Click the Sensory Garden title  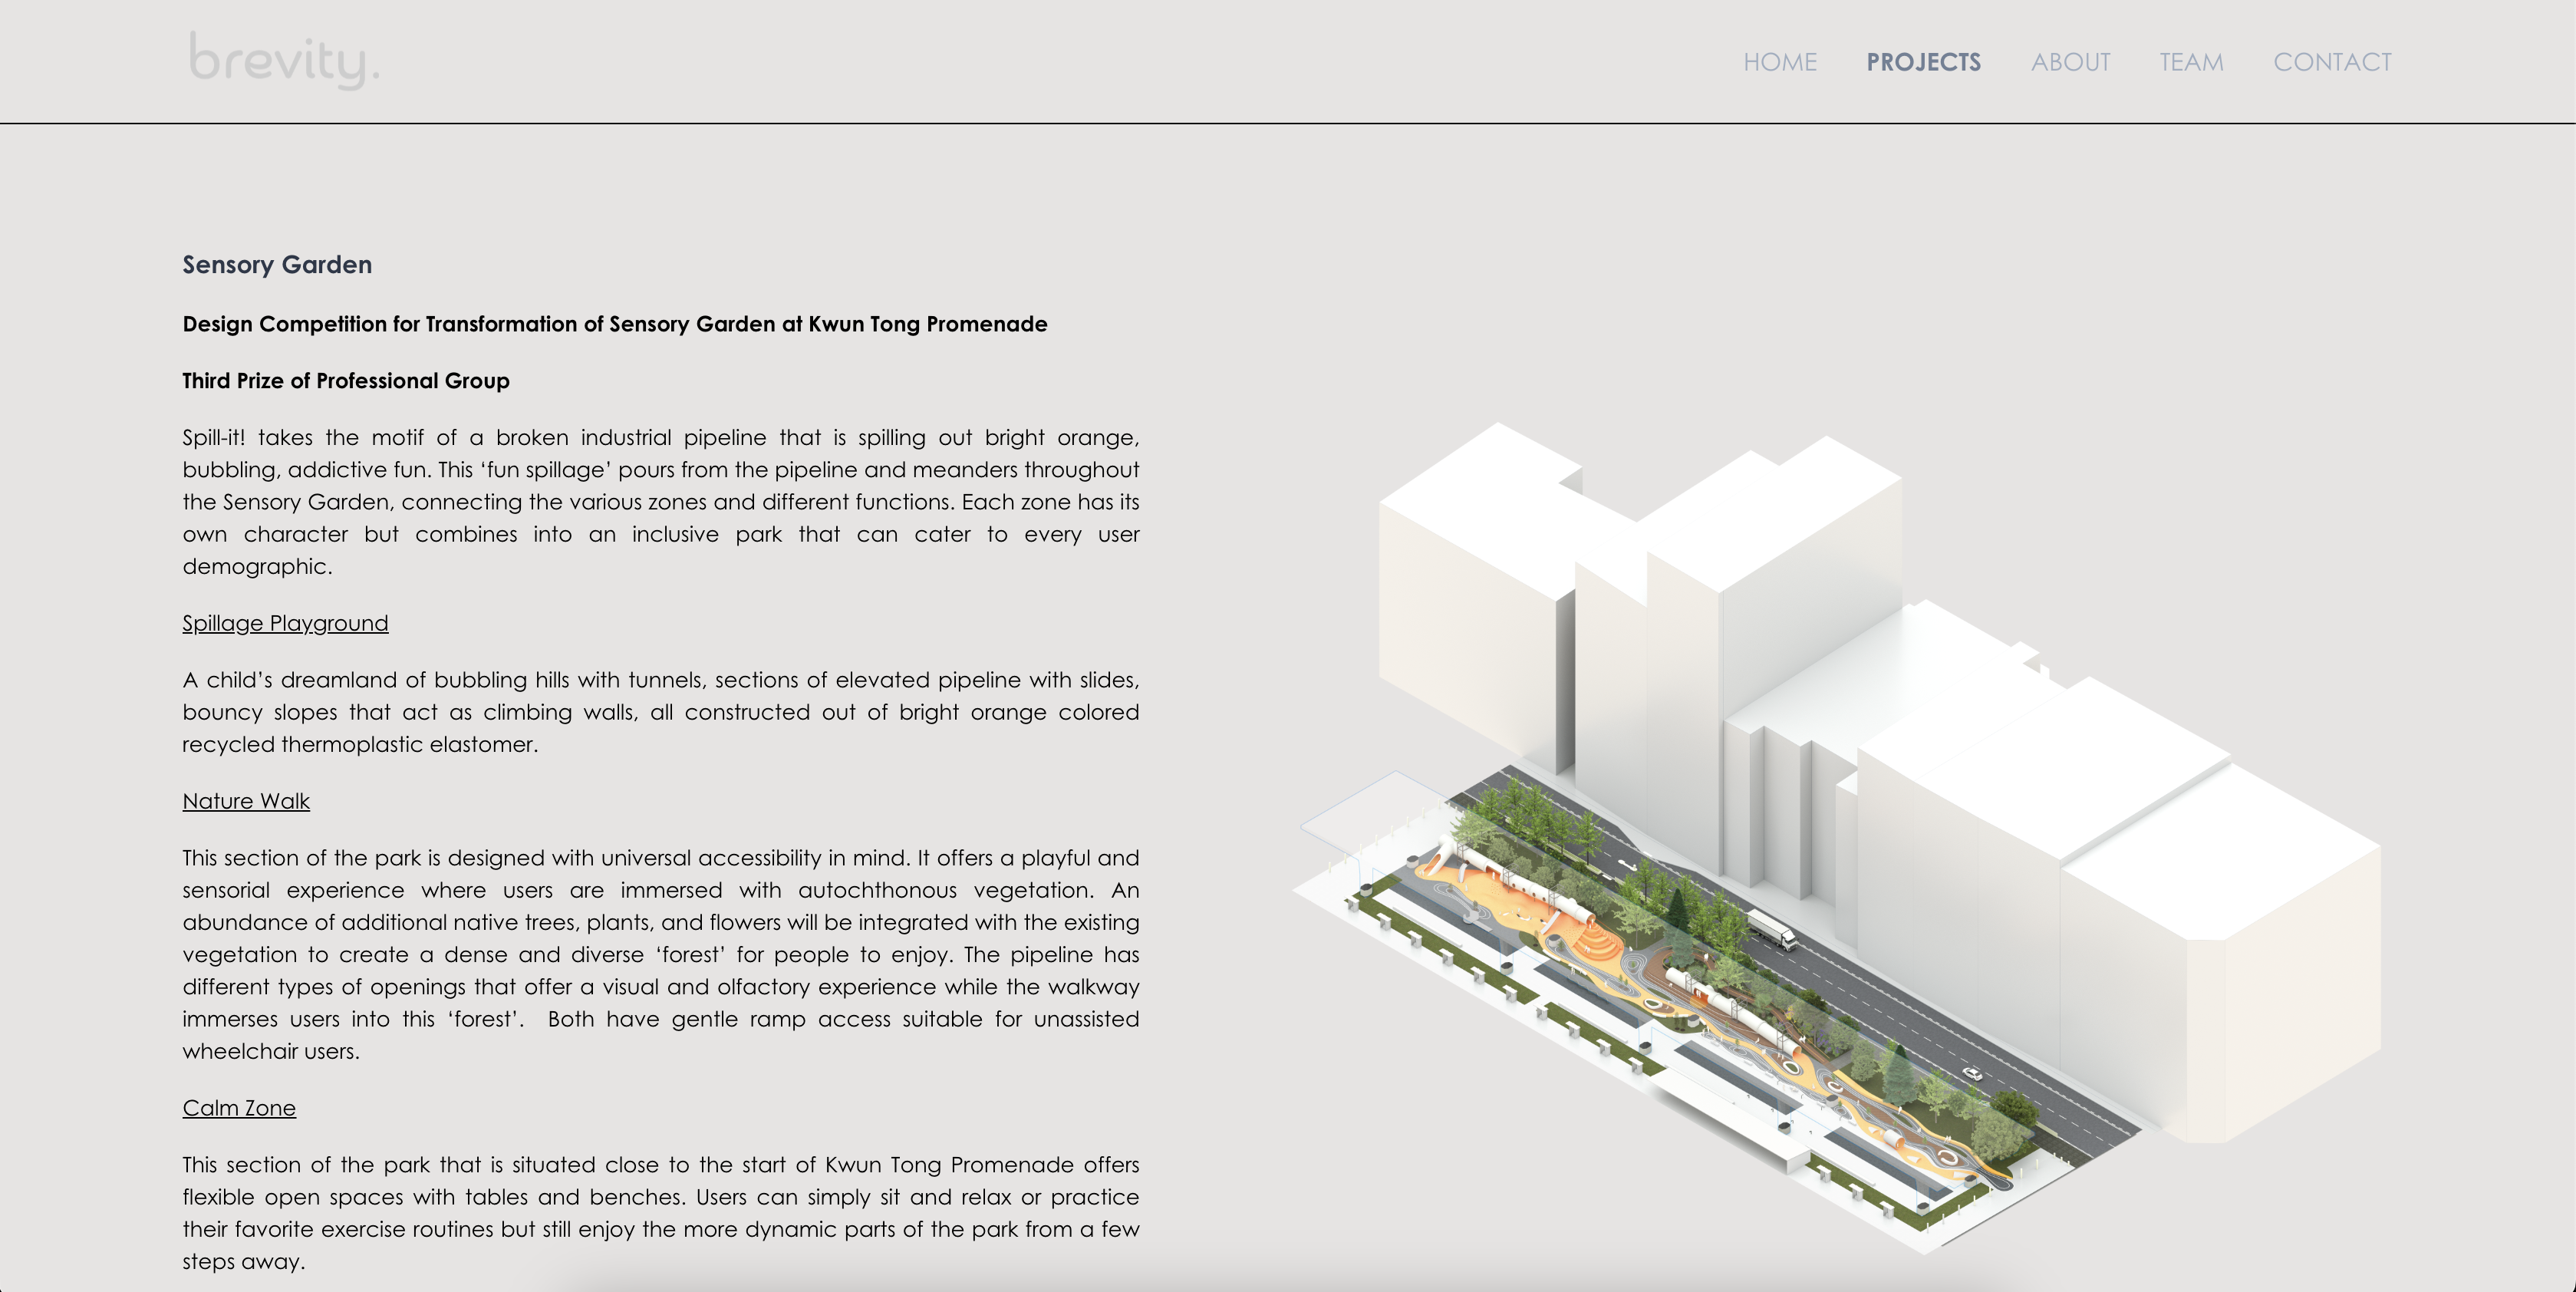point(277,265)
